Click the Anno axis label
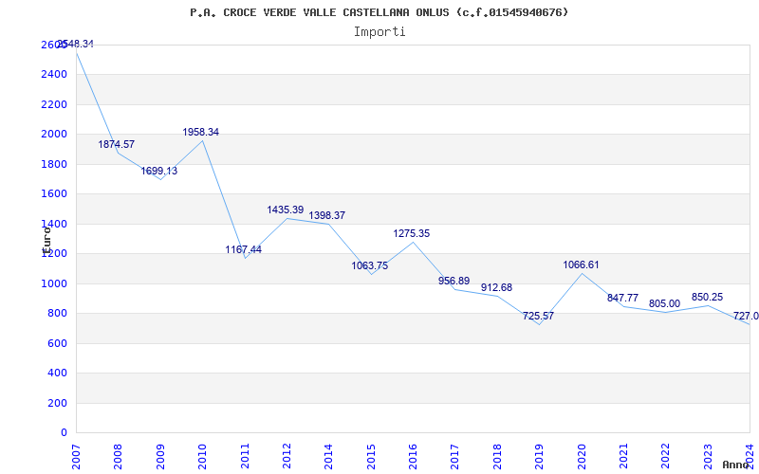 tap(735, 465)
